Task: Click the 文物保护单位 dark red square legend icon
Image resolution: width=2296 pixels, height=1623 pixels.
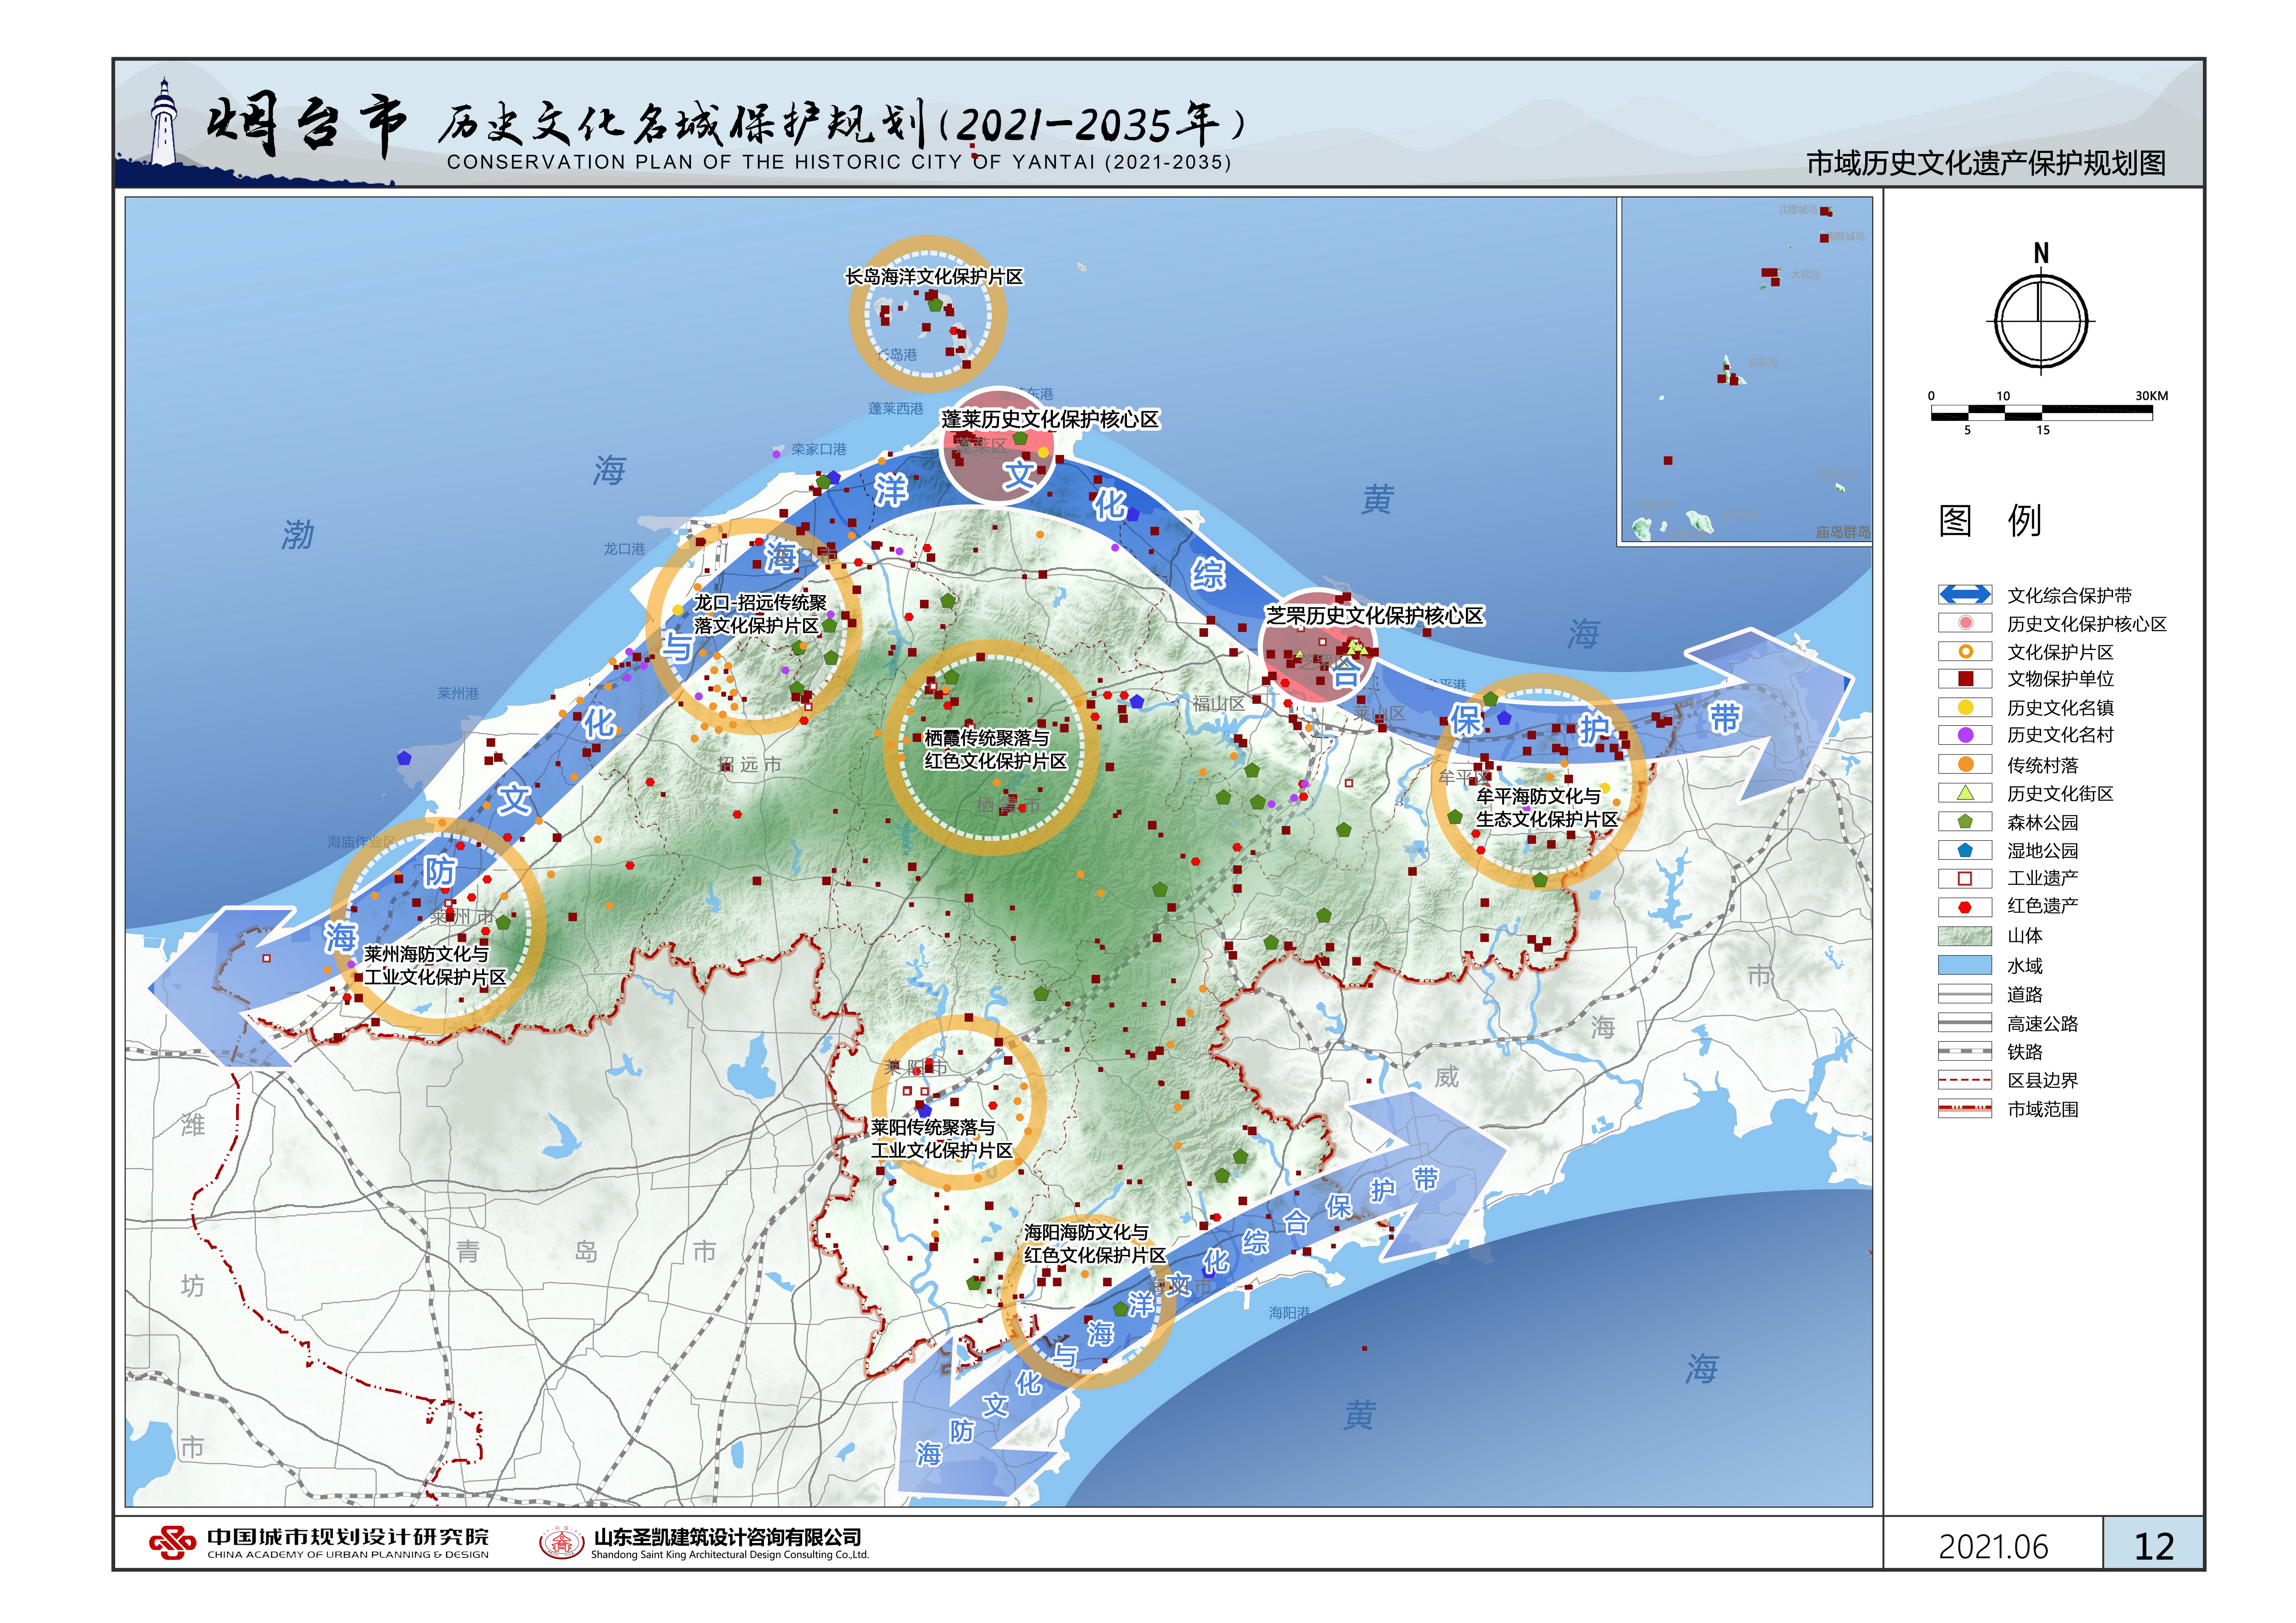Action: click(1965, 679)
